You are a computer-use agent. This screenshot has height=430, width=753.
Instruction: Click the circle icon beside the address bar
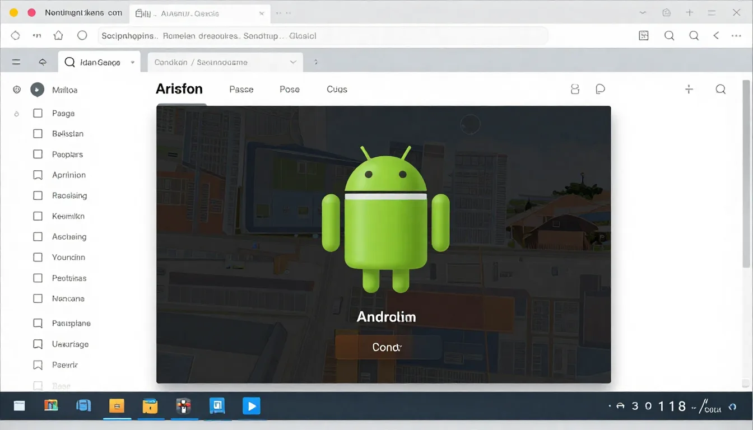(x=82, y=35)
